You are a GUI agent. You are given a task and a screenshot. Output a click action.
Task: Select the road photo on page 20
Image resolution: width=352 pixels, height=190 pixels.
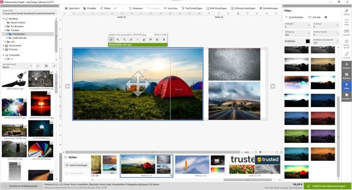pyautogui.click(x=234, y=101)
